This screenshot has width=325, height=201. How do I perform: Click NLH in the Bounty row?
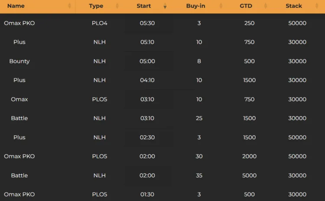pos(100,61)
